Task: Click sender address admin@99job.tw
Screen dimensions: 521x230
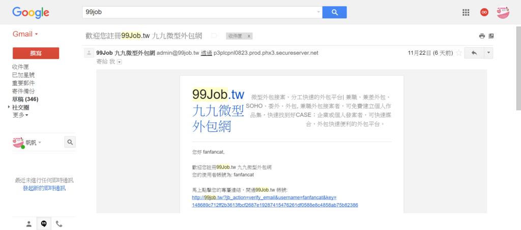Action: (178, 53)
